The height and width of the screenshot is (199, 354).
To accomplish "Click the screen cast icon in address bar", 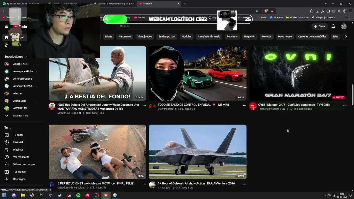I will click(x=258, y=11).
